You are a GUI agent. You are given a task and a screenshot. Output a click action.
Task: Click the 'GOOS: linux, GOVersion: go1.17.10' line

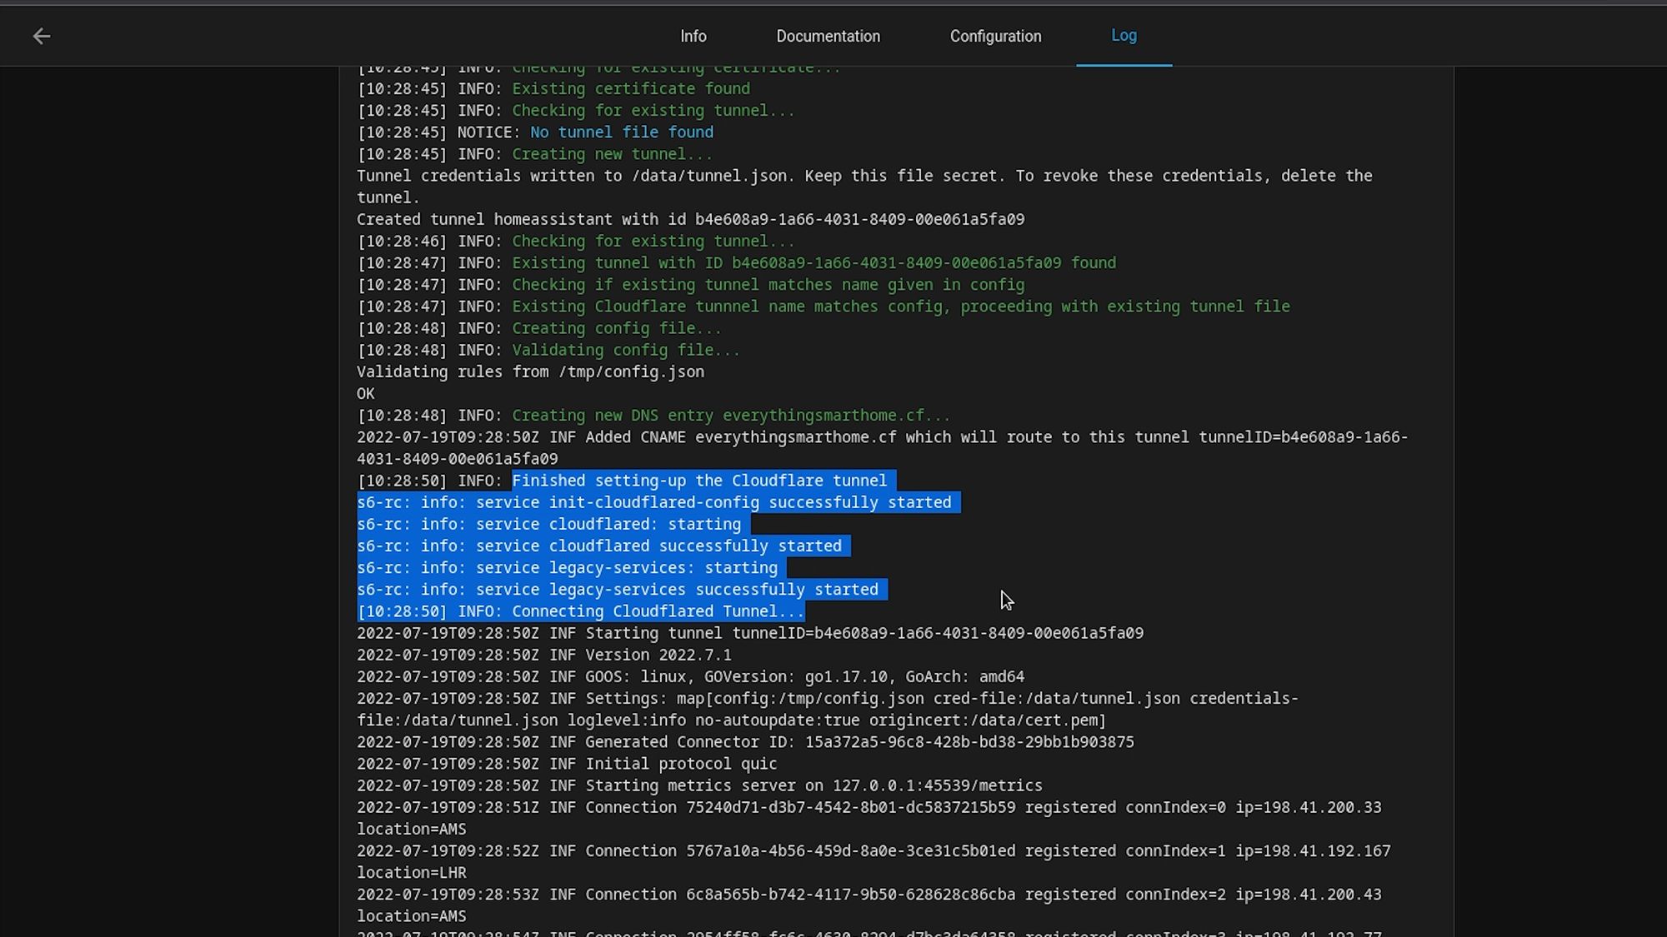tap(690, 676)
